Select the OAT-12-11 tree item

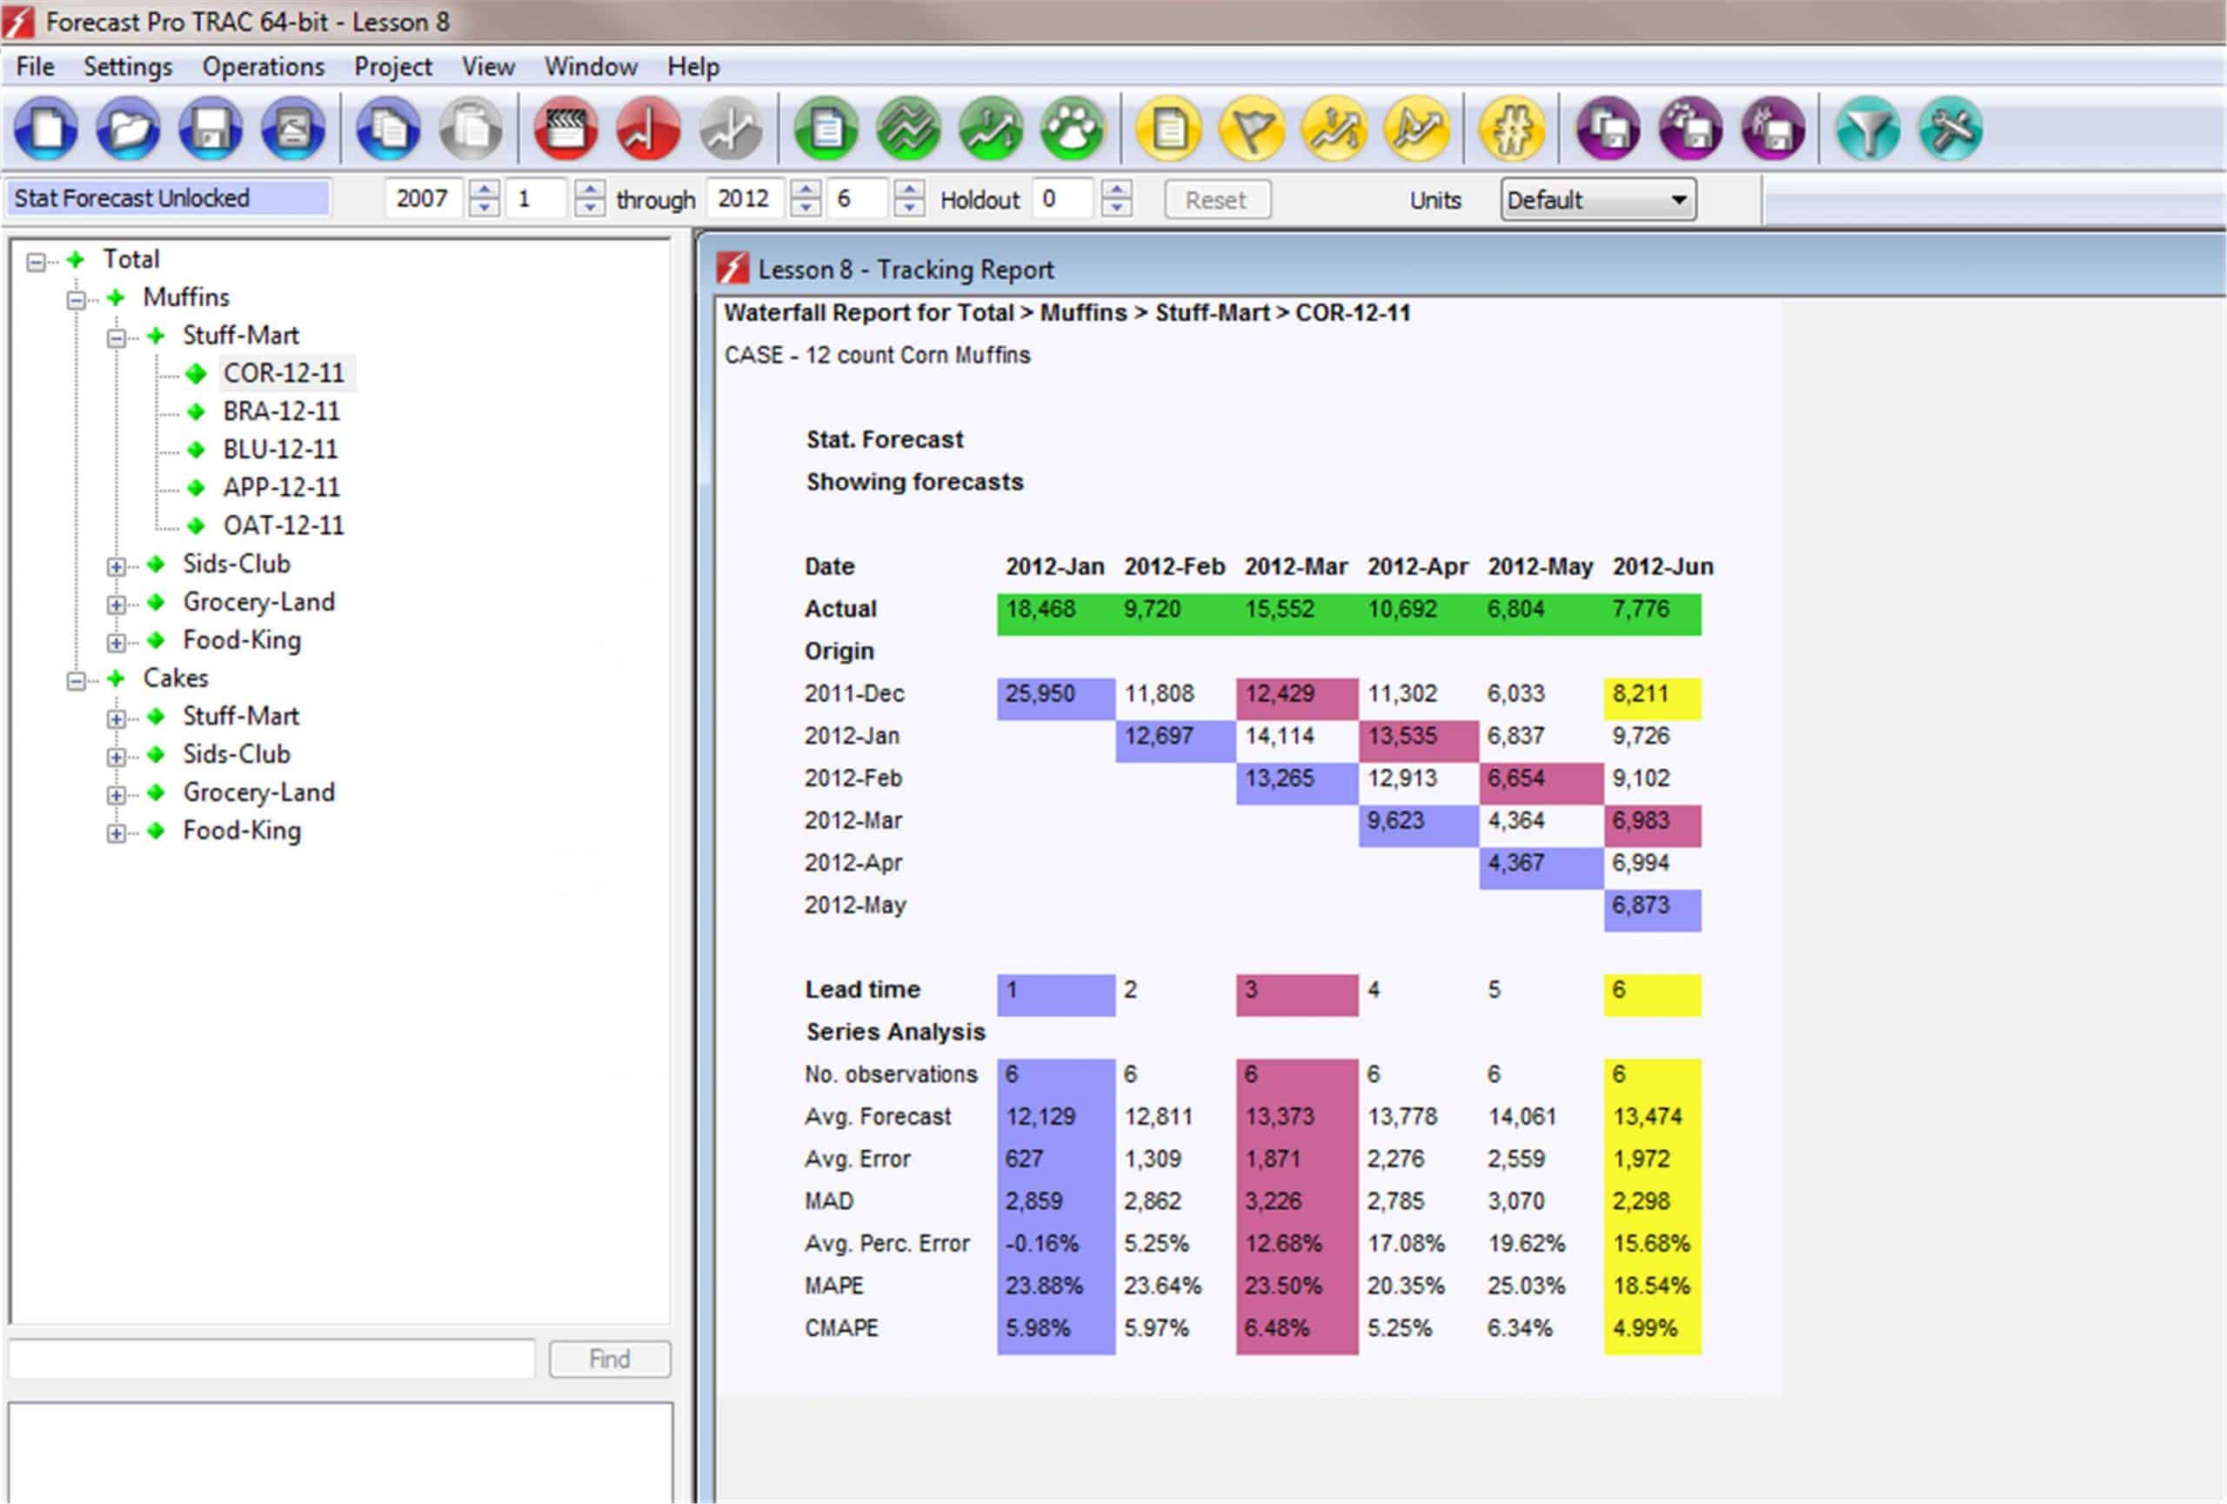pyautogui.click(x=284, y=525)
